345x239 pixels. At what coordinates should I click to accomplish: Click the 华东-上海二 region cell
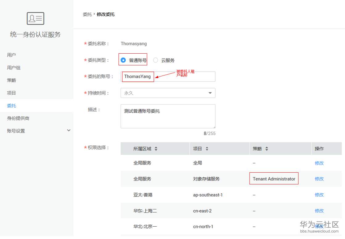pyautogui.click(x=145, y=211)
